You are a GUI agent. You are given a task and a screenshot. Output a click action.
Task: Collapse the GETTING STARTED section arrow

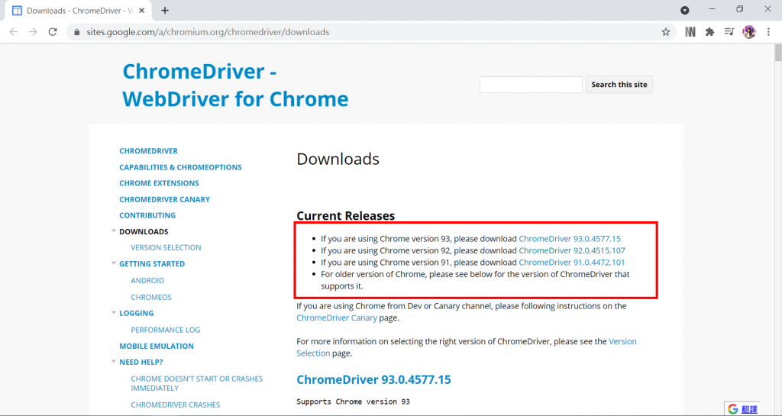tap(114, 263)
